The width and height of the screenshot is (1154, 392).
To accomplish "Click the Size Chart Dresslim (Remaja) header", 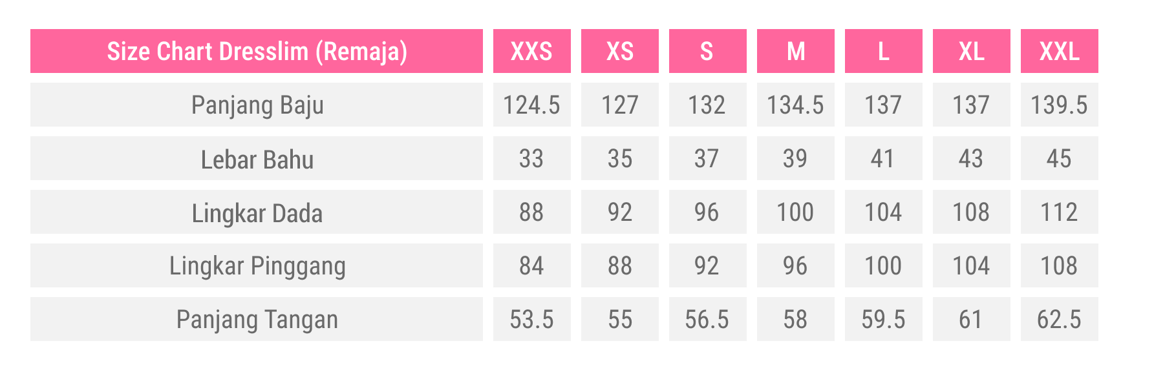I will tap(257, 51).
